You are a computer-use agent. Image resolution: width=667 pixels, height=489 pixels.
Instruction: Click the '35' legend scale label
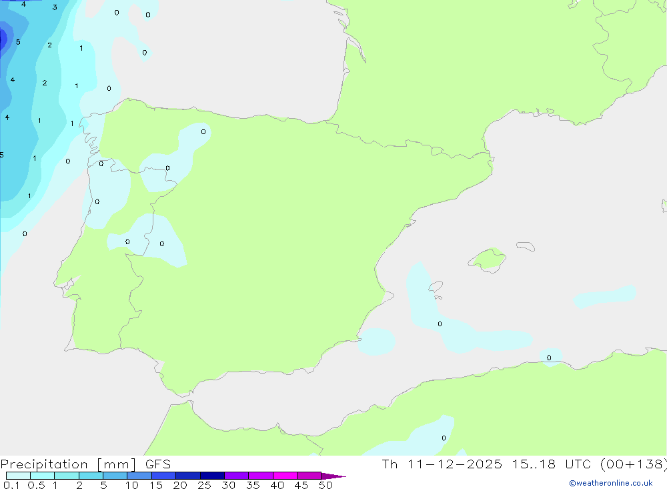[253, 485]
